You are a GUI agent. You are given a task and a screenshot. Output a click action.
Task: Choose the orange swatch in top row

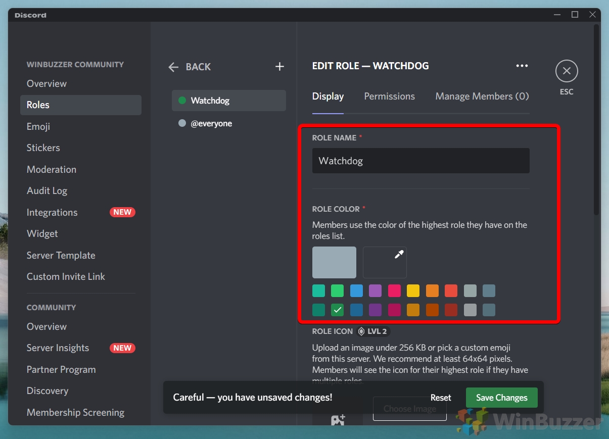tap(432, 290)
